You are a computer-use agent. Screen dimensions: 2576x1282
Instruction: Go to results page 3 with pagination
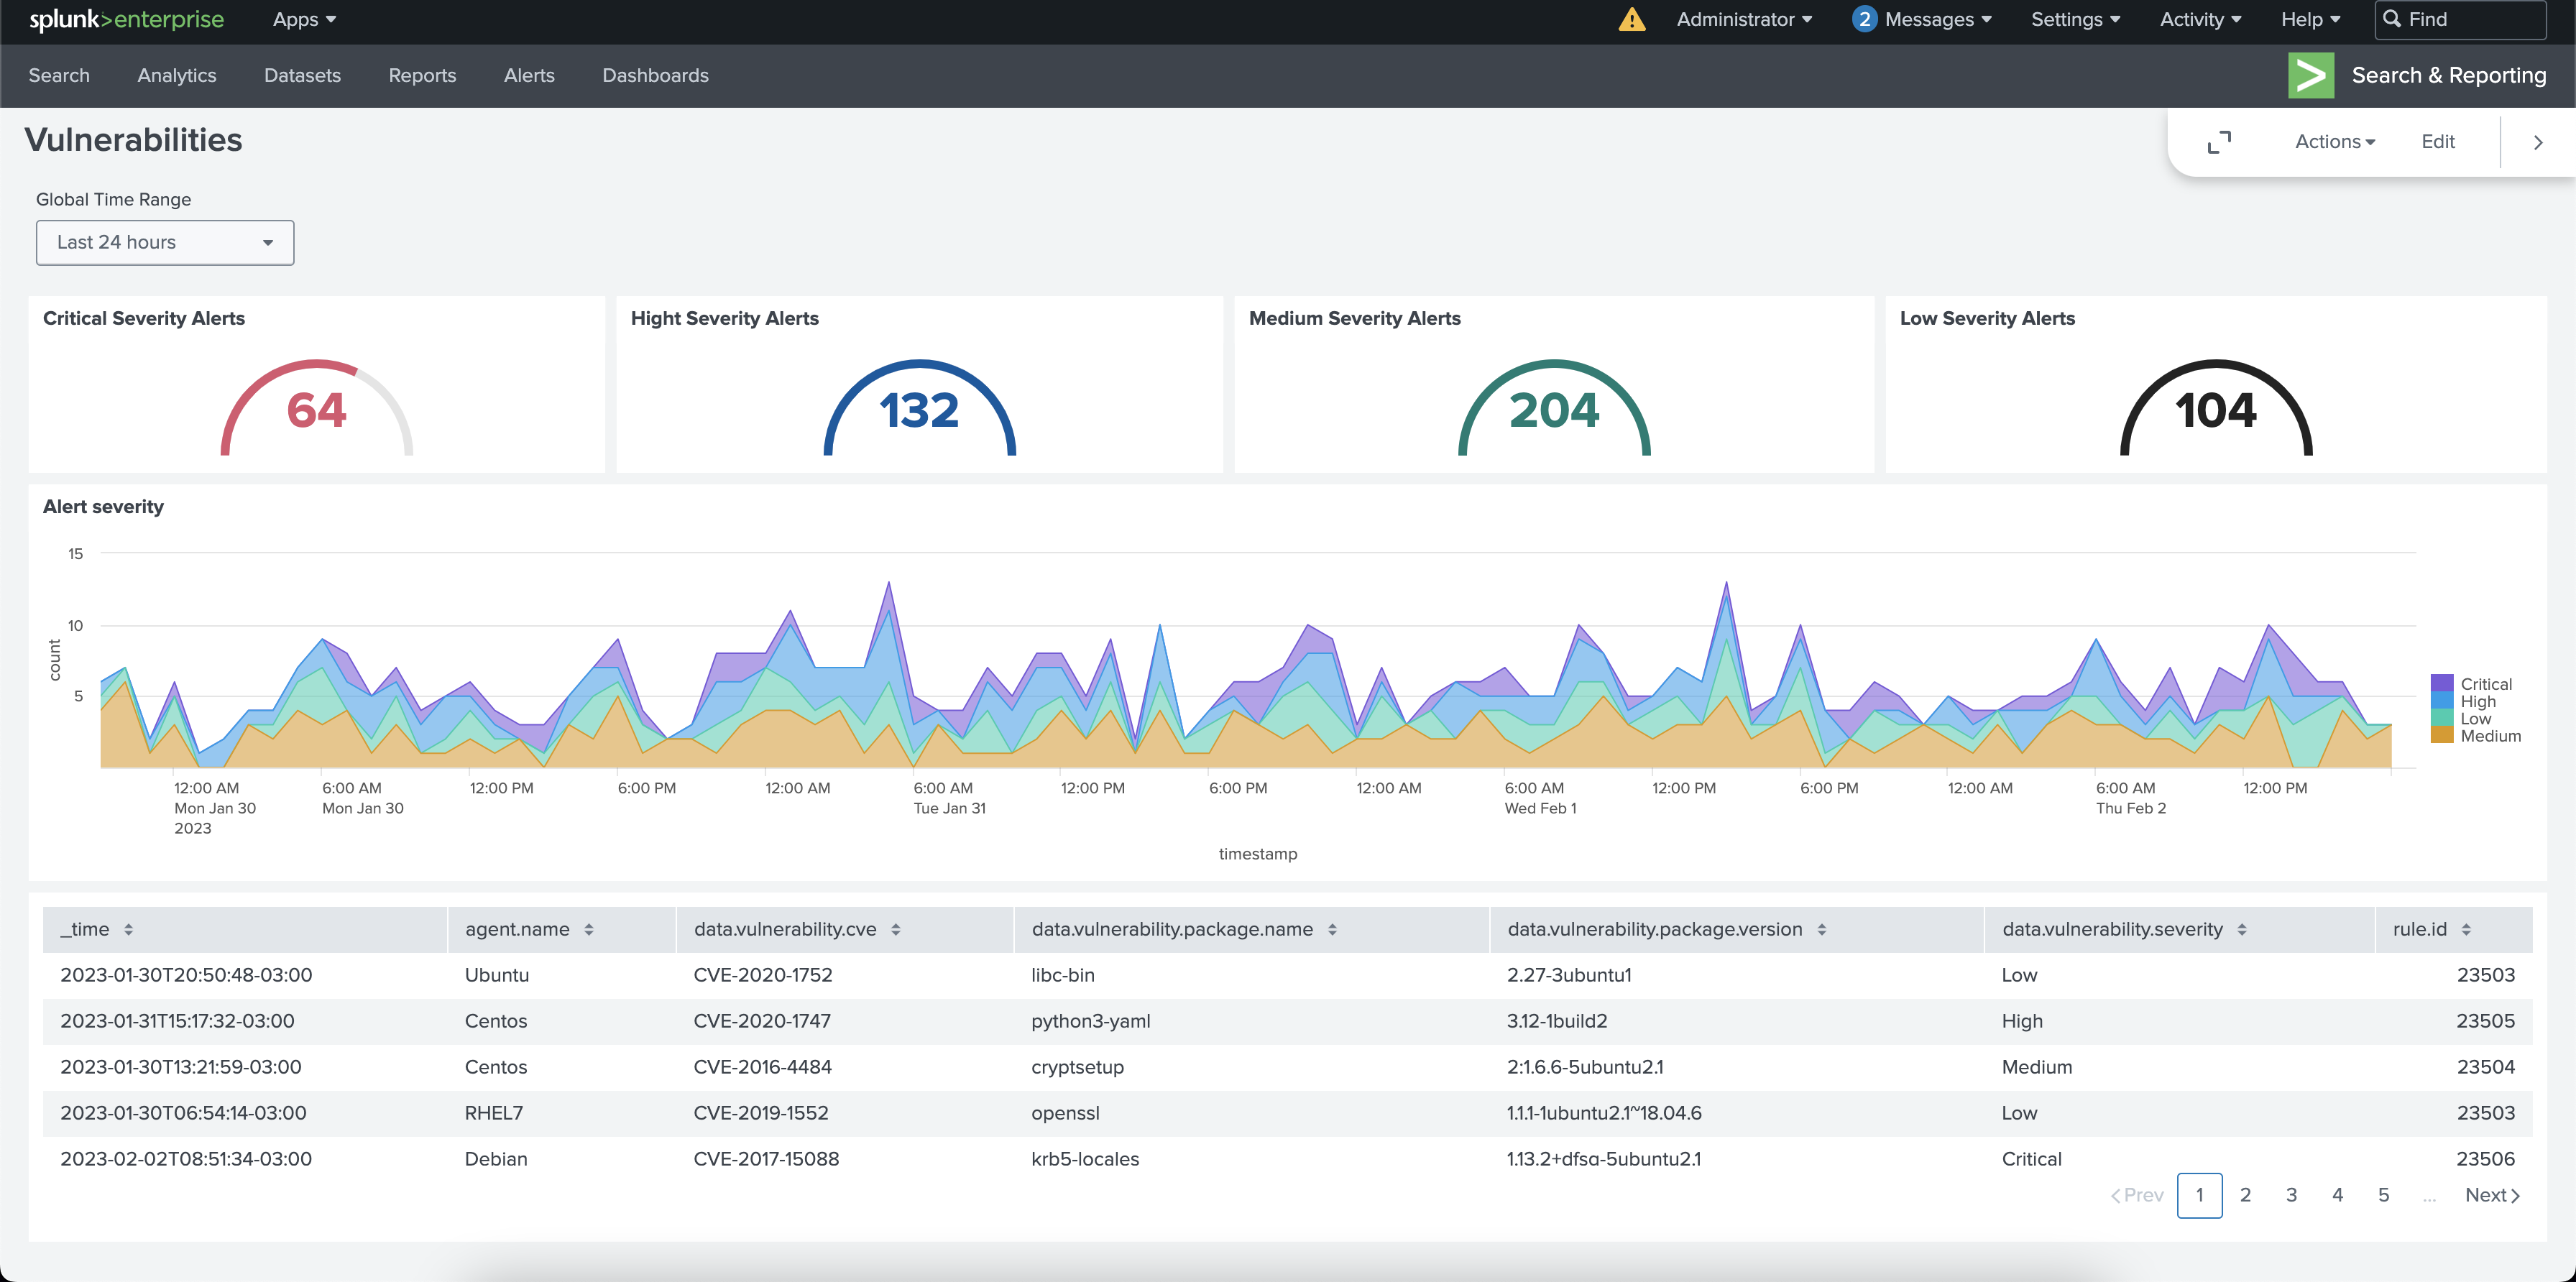(2291, 1194)
